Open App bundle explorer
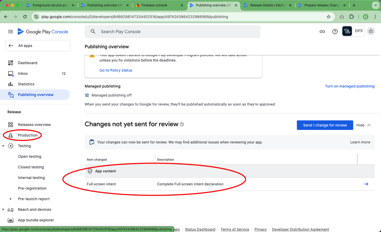 (35, 220)
